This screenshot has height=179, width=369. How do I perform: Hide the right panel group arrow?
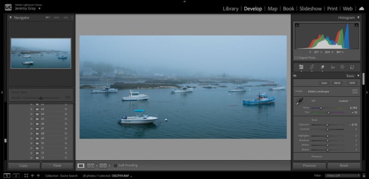point(367,92)
